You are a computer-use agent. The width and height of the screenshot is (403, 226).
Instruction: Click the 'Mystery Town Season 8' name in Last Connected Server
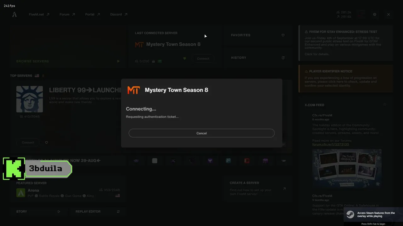coord(173,44)
